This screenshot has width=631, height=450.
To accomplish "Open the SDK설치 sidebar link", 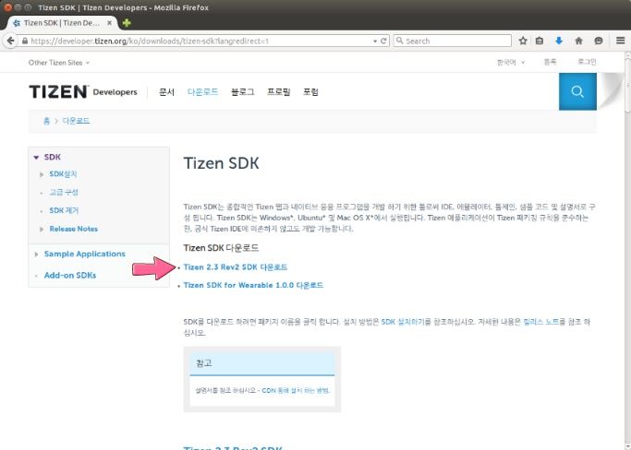I will point(63,174).
